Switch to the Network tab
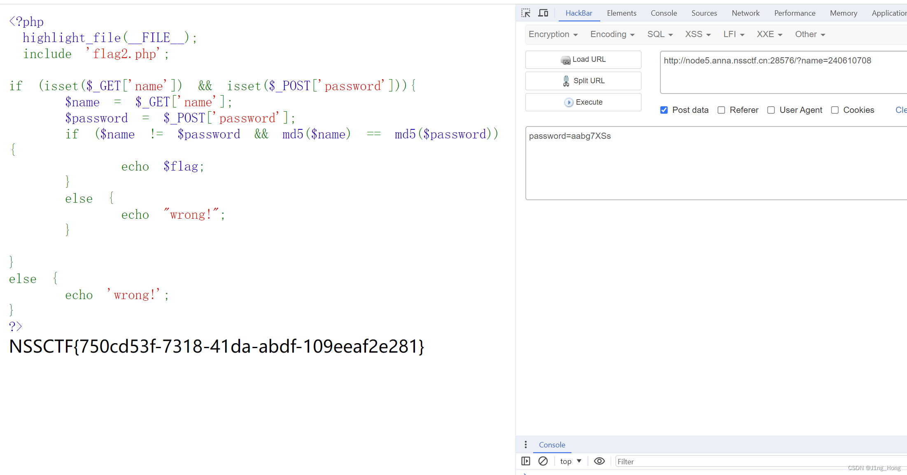The height and width of the screenshot is (475, 907). 745,13
